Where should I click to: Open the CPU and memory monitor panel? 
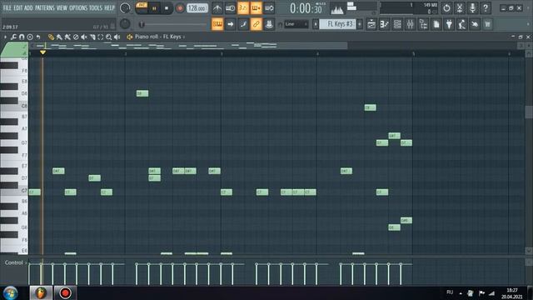click(409, 8)
